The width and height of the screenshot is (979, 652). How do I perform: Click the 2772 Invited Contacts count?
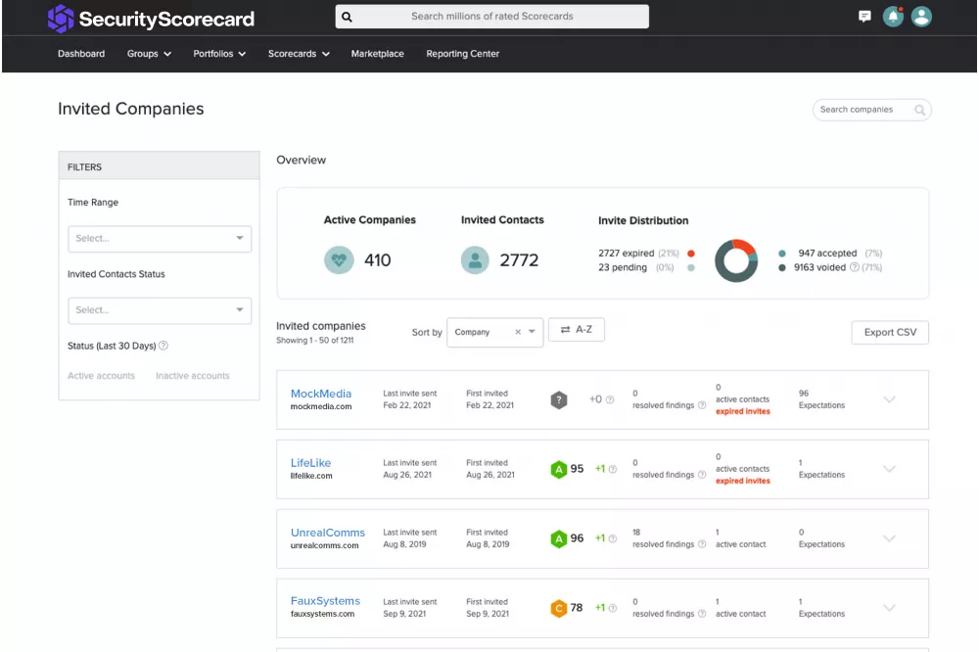[x=519, y=259]
